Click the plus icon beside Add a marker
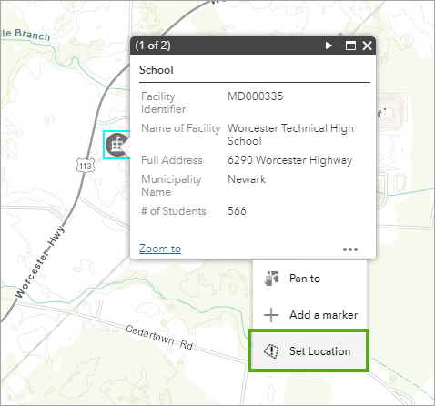Screen dimensions: 435x406 (271, 315)
